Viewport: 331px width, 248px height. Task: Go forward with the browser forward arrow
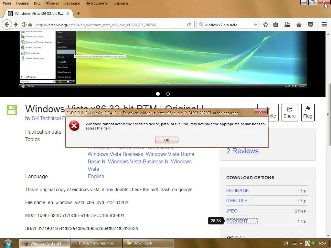point(16,25)
